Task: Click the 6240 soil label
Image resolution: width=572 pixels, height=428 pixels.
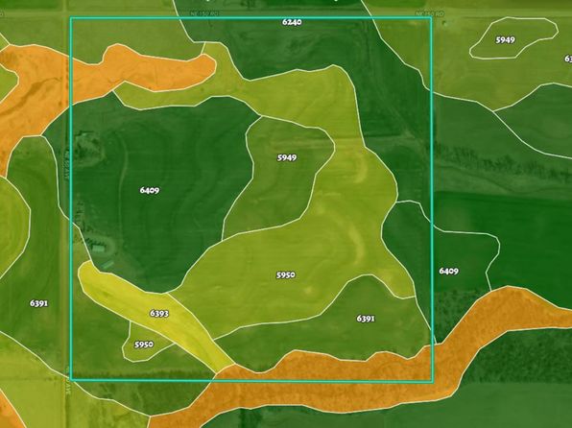Action: pos(292,22)
